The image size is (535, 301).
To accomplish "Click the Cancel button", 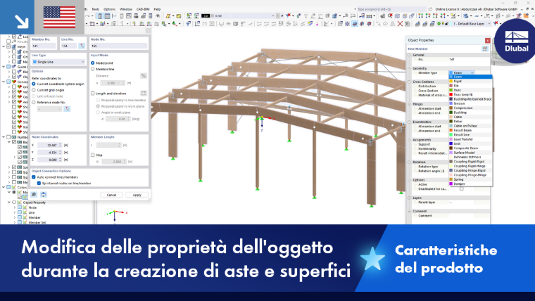I will tap(111, 195).
